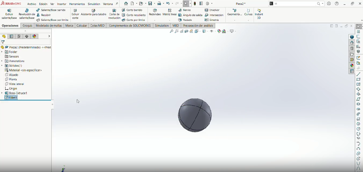Select the Extruir saliente/base tool
The width and height of the screenshot is (363, 172).
coord(9,14)
